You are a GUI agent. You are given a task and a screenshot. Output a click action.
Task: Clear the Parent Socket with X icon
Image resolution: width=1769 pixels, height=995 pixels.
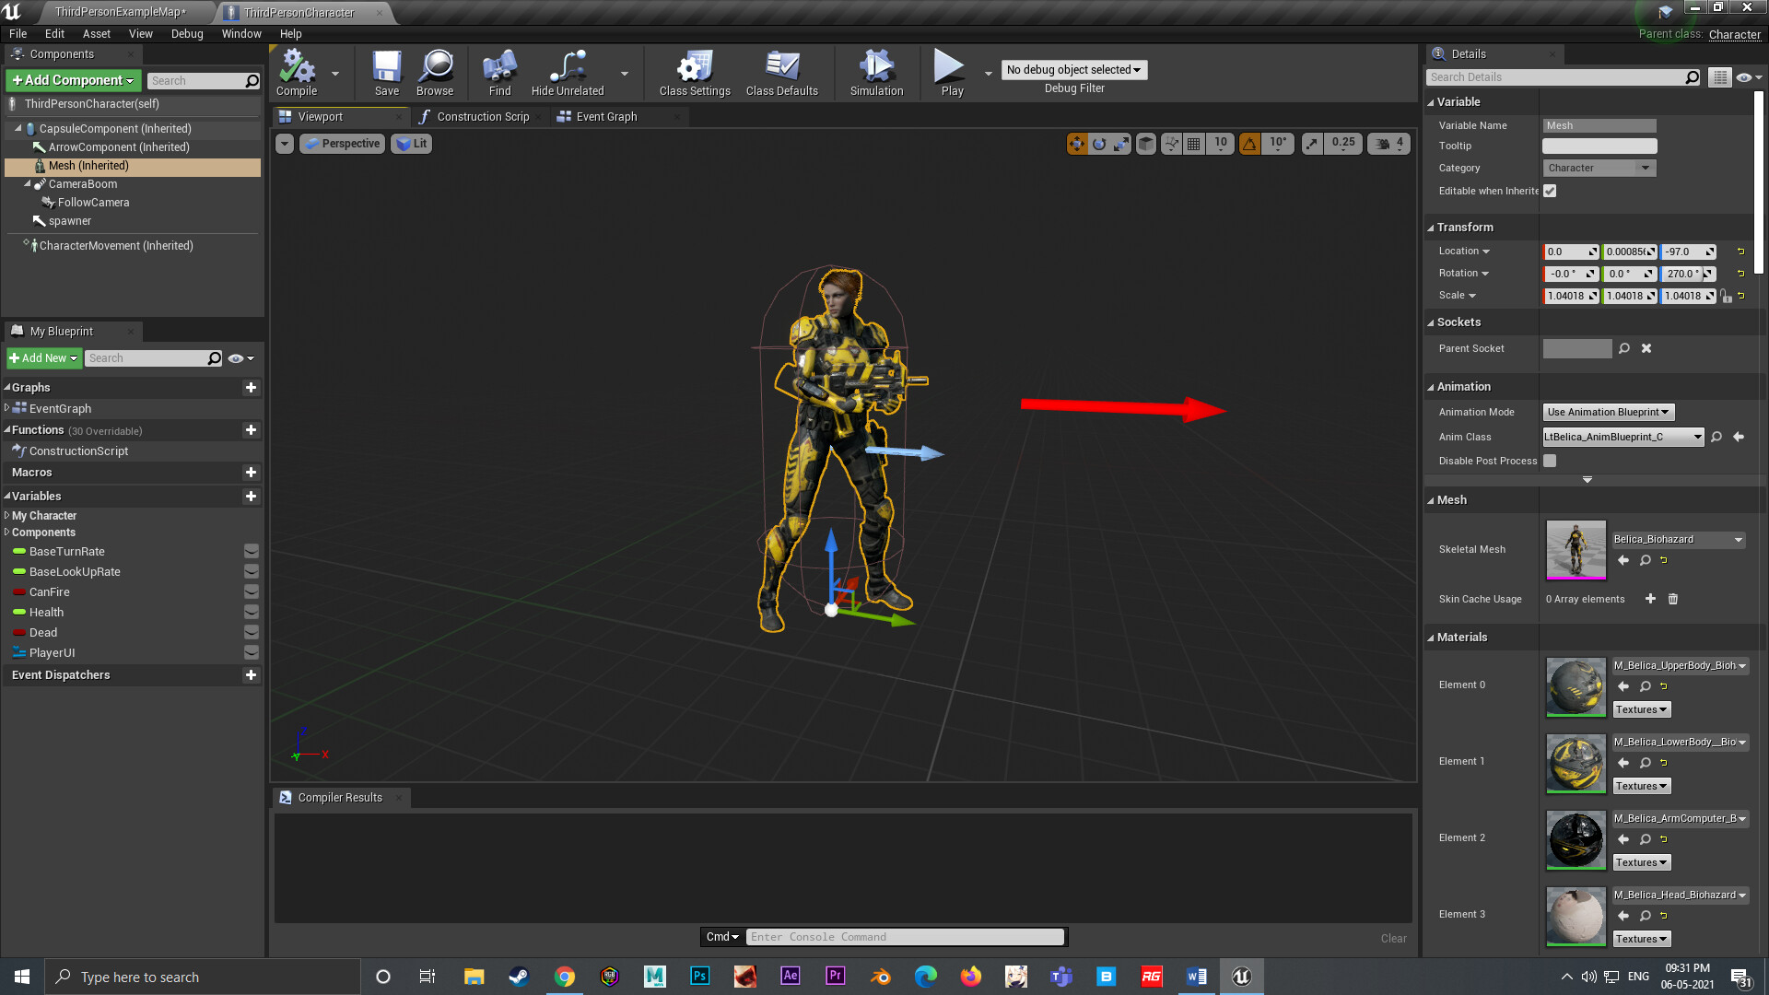pos(1646,348)
